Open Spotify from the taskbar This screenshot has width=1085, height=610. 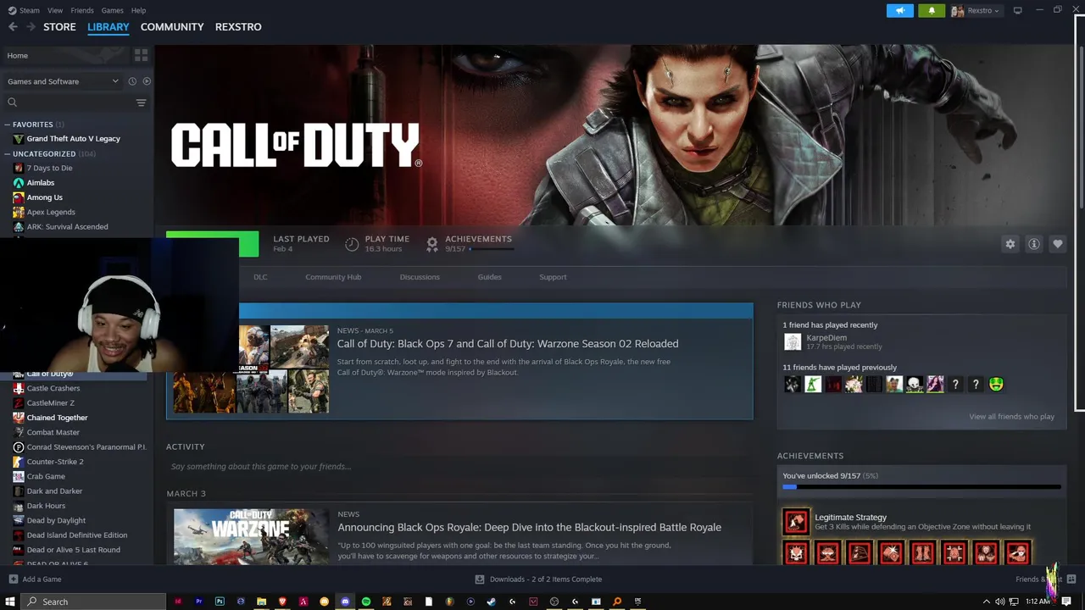pos(366,602)
